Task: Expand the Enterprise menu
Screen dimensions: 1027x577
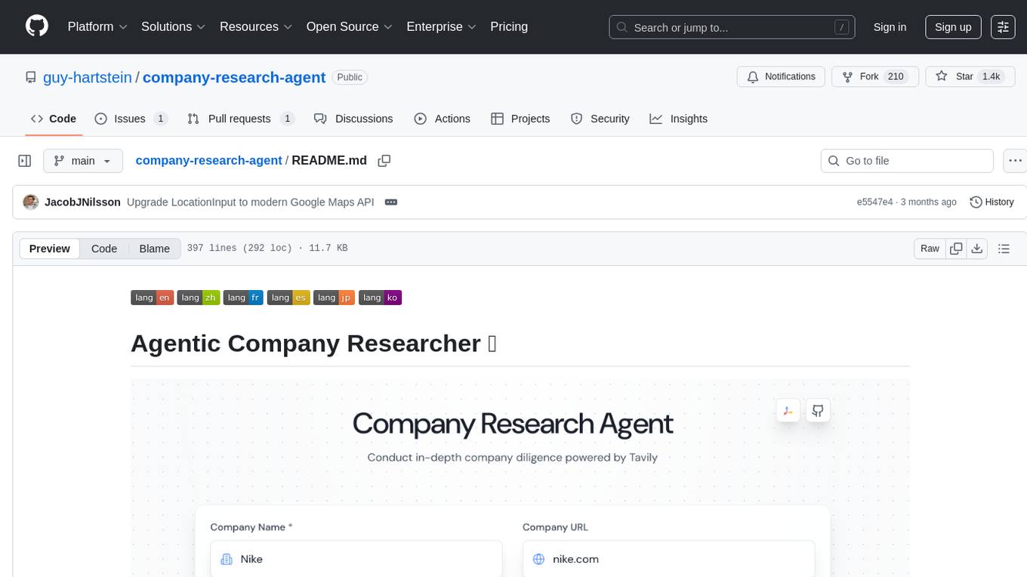Action: (442, 26)
